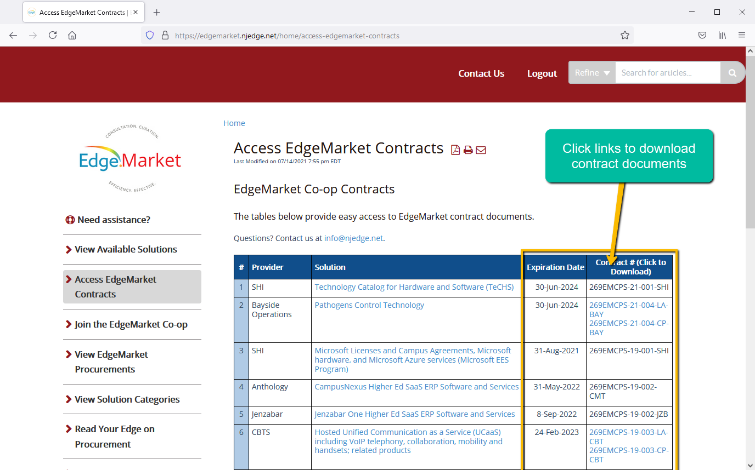Open the tracking protection shield
Viewport: 755px width, 470px height.
(150, 35)
